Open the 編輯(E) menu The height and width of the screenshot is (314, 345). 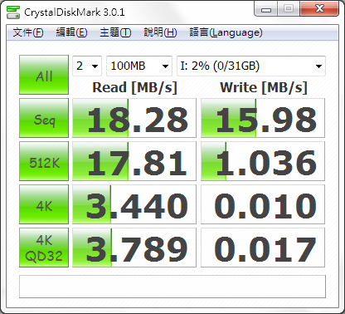pos(71,32)
